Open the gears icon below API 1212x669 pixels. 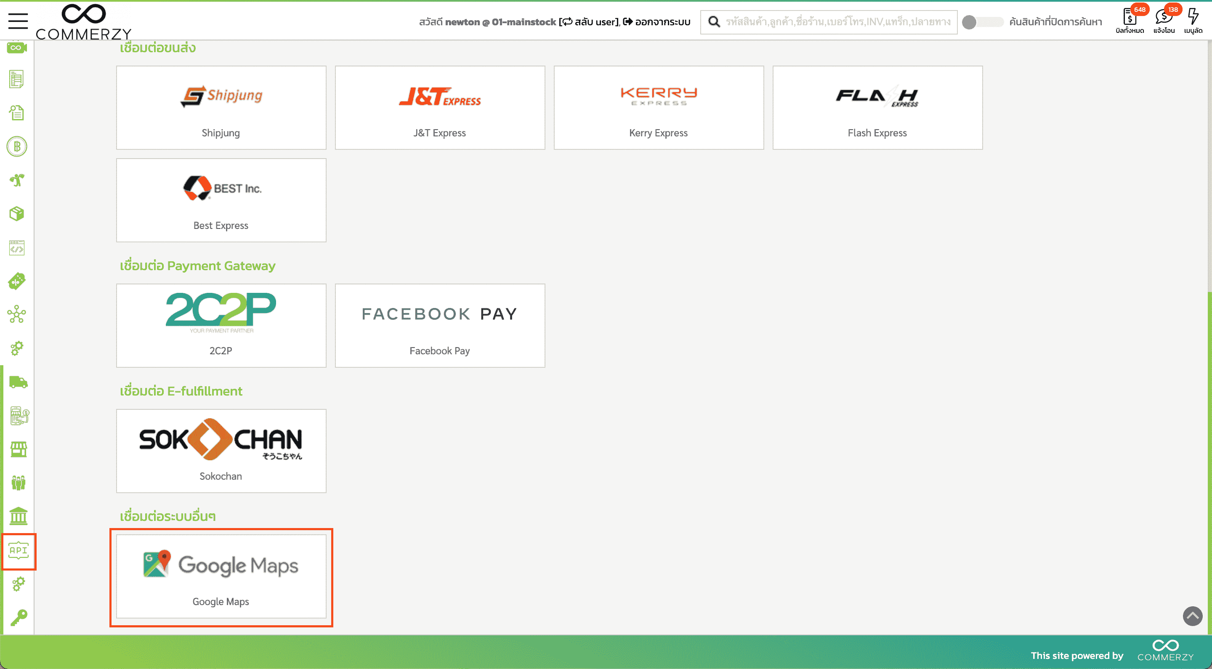point(19,584)
